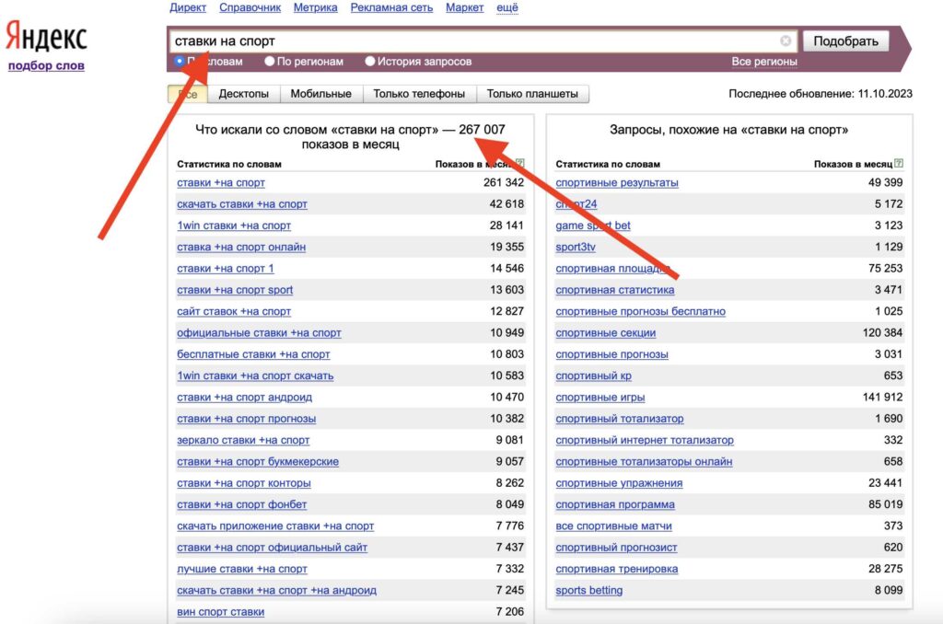Select the 141 912 impressions value
Viewport: 943px width, 624px height.
pos(882,398)
